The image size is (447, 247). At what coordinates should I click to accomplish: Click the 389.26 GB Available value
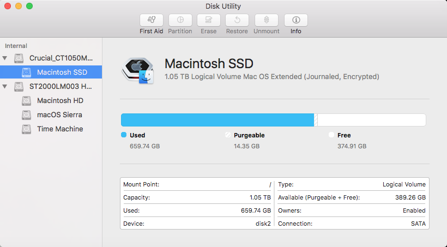[x=410, y=198]
